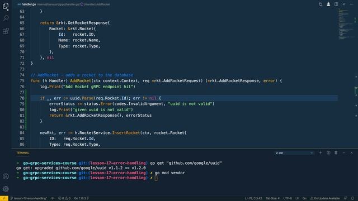Click the terminal cursor prompt on last line

coord(156,178)
